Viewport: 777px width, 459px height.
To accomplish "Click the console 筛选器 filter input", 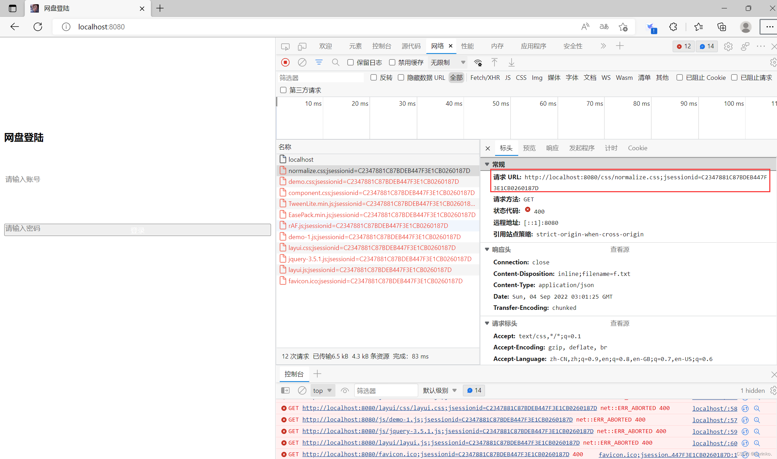I will coord(386,390).
